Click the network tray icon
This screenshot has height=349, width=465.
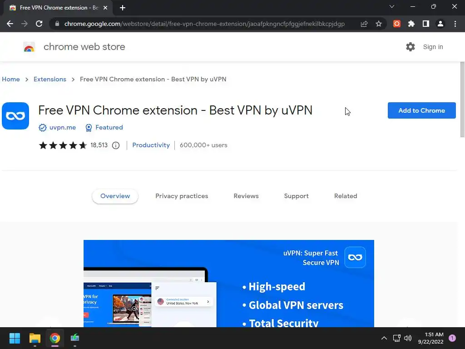tap(396, 338)
